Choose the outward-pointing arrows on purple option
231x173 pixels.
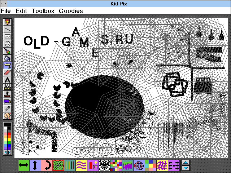coord(174,165)
